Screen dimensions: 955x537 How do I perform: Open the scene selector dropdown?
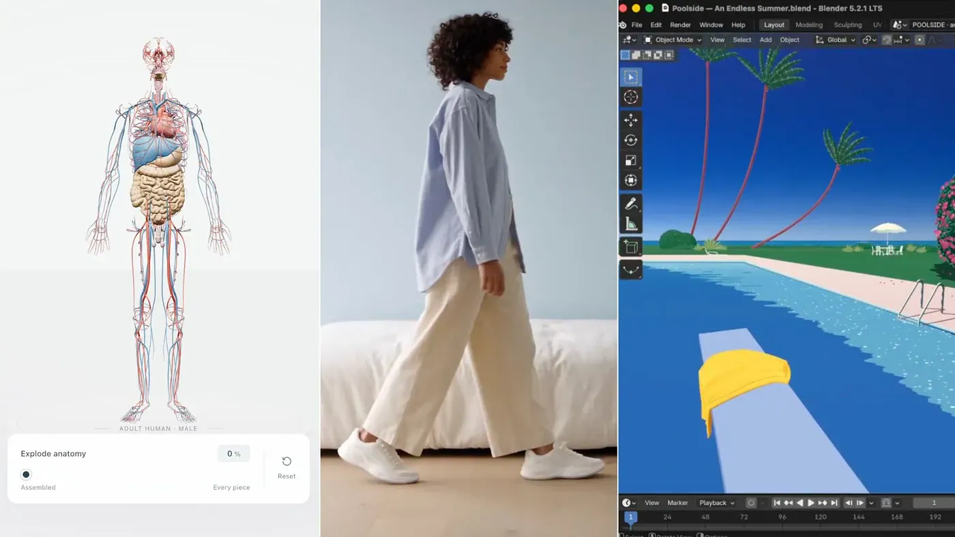899,25
